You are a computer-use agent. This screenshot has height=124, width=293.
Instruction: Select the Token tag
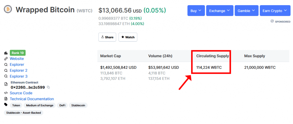(x=16, y=105)
